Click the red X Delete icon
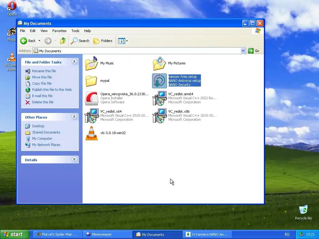The image size is (319, 239). click(28, 102)
